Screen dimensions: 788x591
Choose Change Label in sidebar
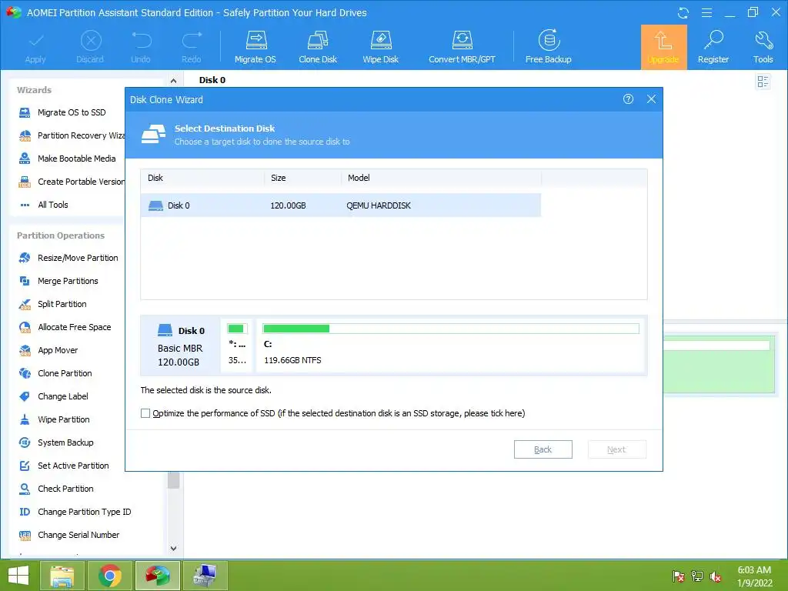click(x=53, y=396)
